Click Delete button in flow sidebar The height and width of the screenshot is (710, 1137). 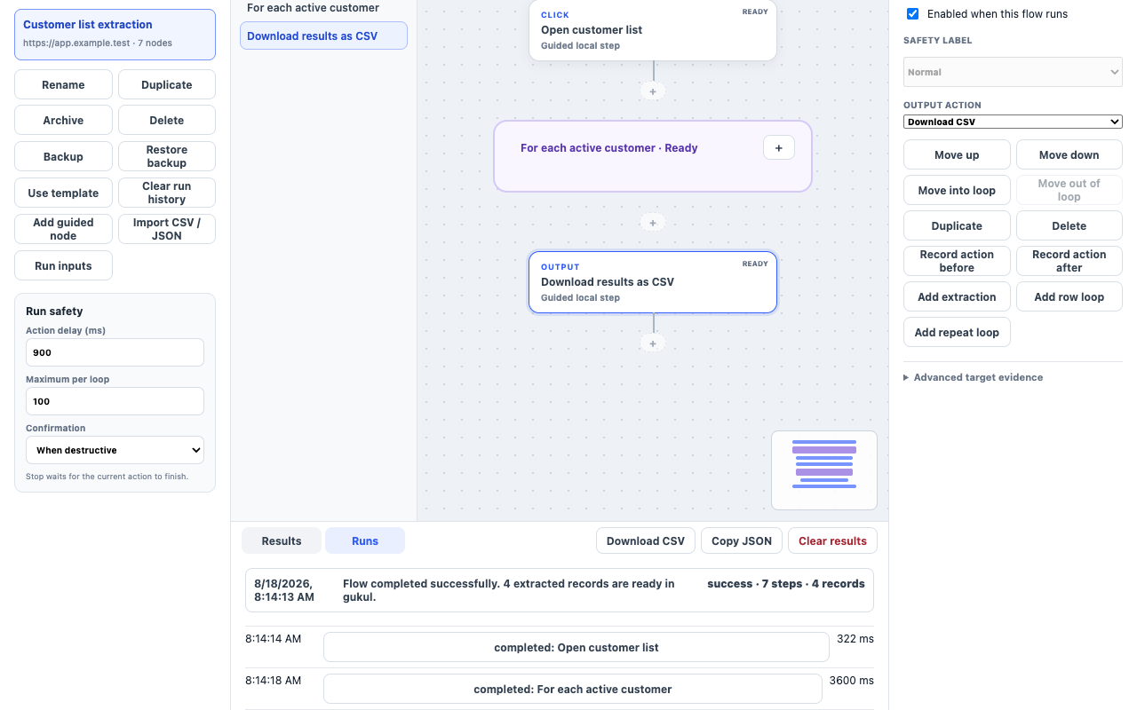167,120
